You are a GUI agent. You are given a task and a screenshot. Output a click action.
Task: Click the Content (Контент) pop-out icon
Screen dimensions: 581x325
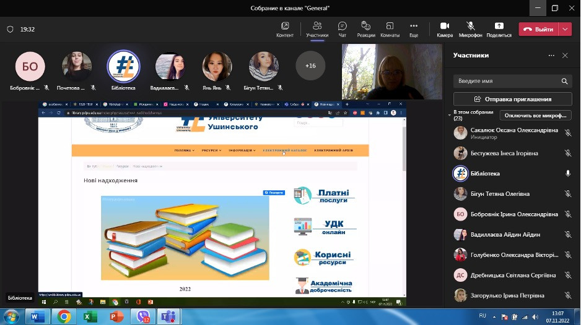[285, 26]
